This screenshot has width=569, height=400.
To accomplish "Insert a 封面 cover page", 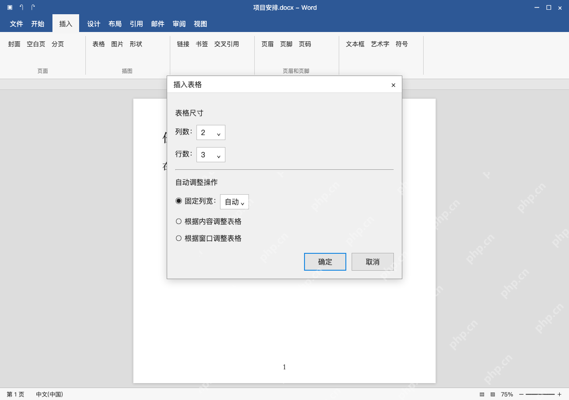I will [x=14, y=44].
